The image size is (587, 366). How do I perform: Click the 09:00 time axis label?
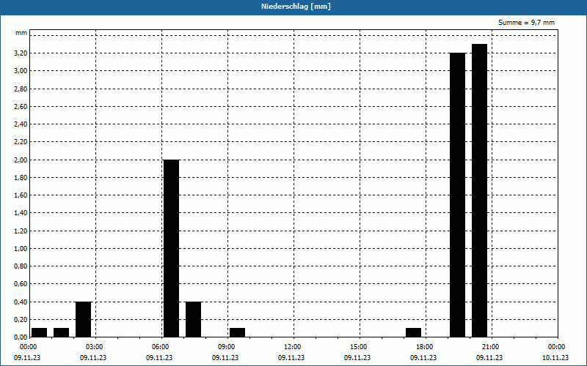click(x=227, y=347)
